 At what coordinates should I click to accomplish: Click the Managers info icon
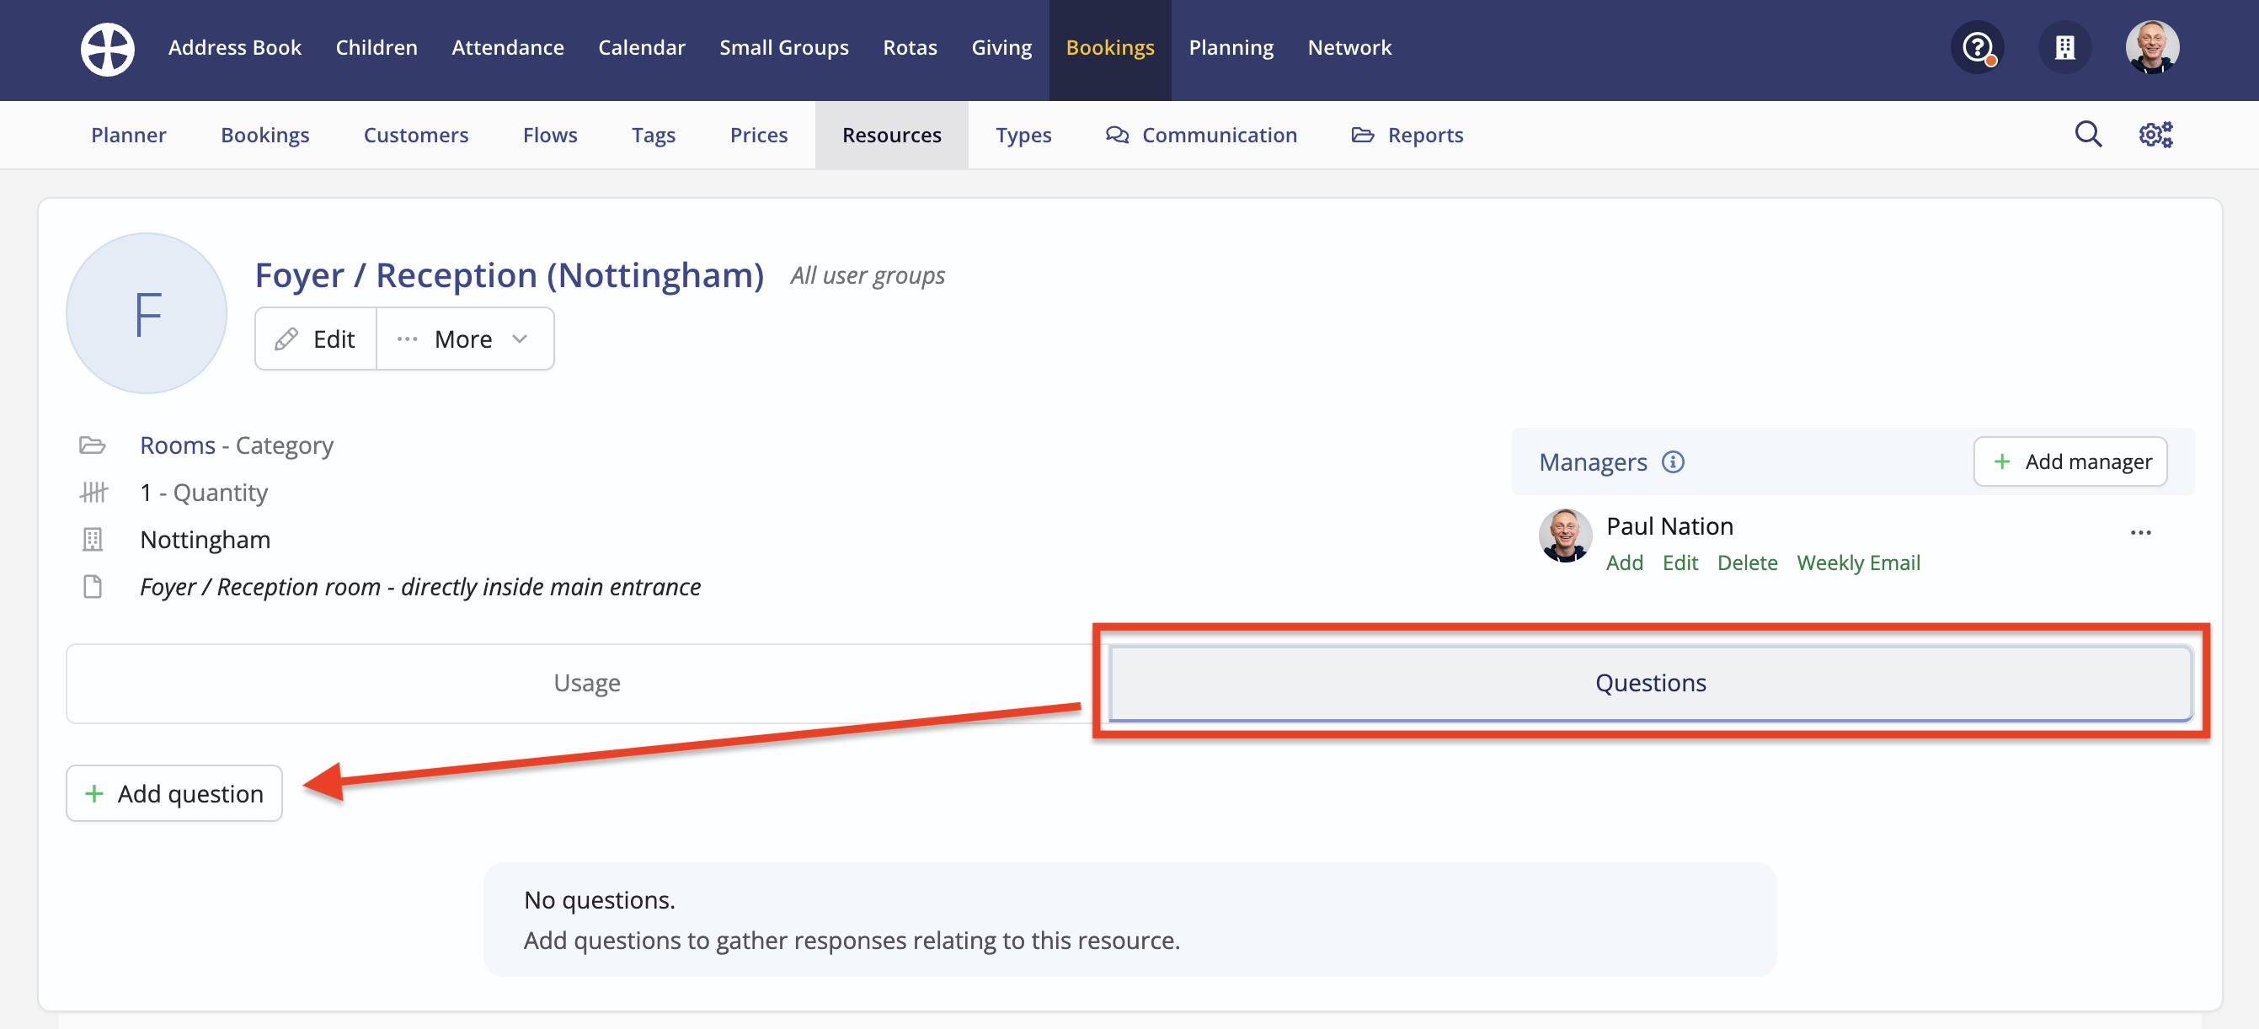(1674, 462)
